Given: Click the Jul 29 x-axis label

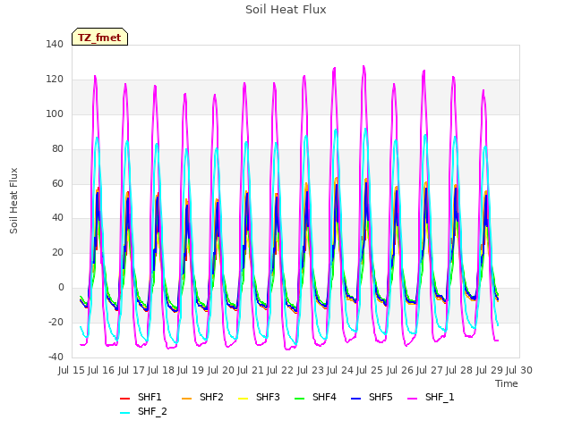Looking at the screenshot, I should (490, 370).
